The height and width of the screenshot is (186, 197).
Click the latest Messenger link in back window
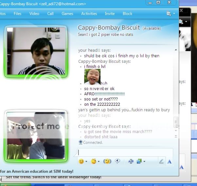54,177
